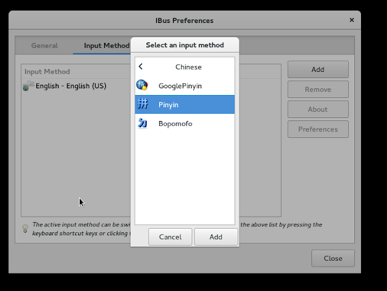
Task: Click the GooglePinyin input method icon
Action: click(142, 85)
